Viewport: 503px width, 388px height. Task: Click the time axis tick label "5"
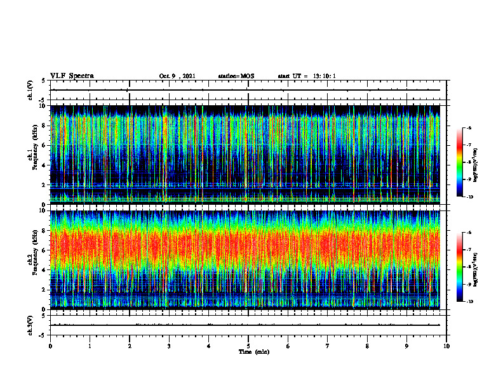click(x=248, y=346)
